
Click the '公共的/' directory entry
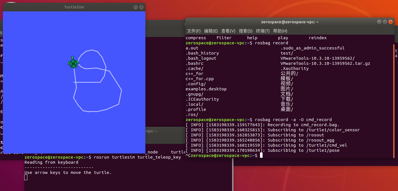(x=289, y=74)
